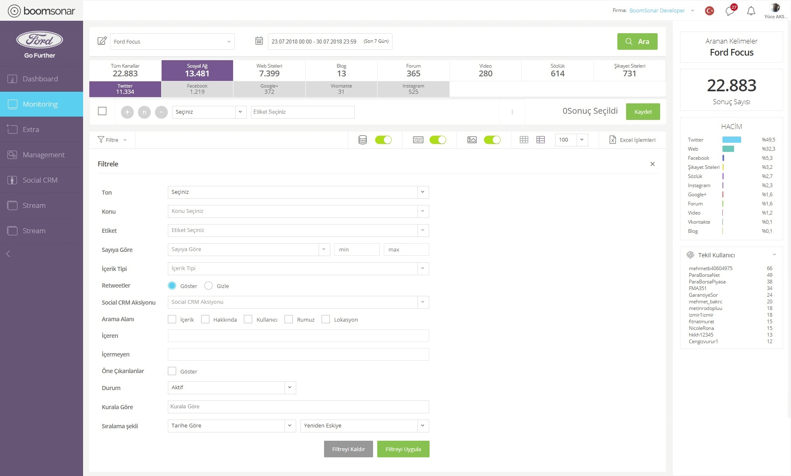
Task: Toggle the image display switch
Action: tap(492, 140)
